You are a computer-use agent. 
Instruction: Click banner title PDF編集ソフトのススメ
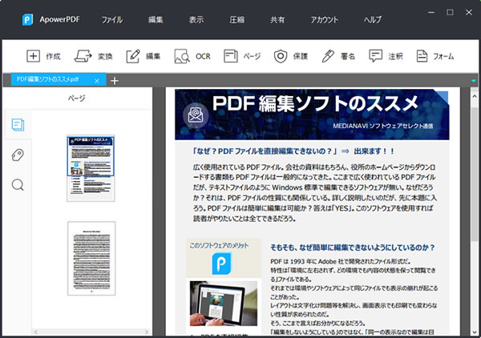click(315, 103)
